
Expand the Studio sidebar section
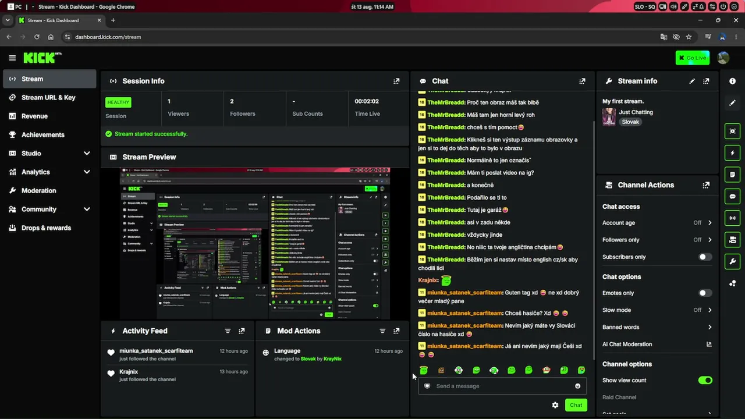point(87,153)
